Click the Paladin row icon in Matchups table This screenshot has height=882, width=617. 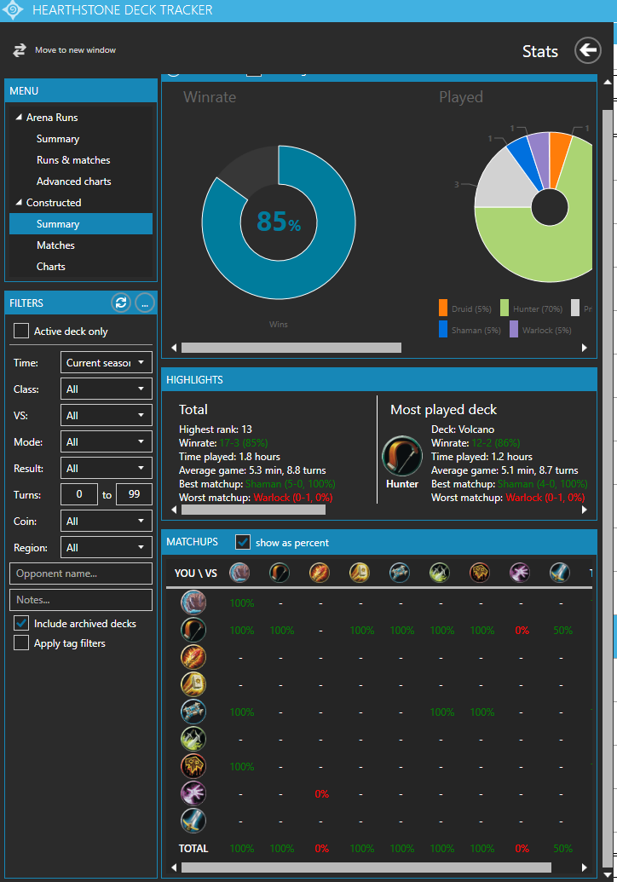[x=193, y=684]
